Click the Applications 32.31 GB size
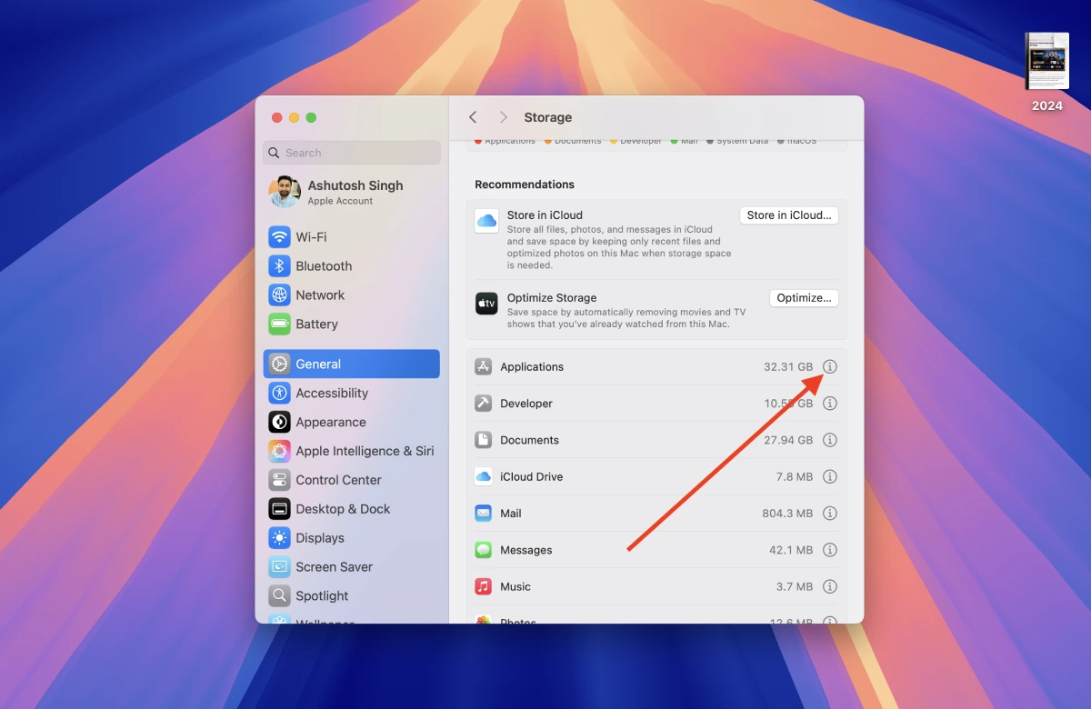 point(788,367)
